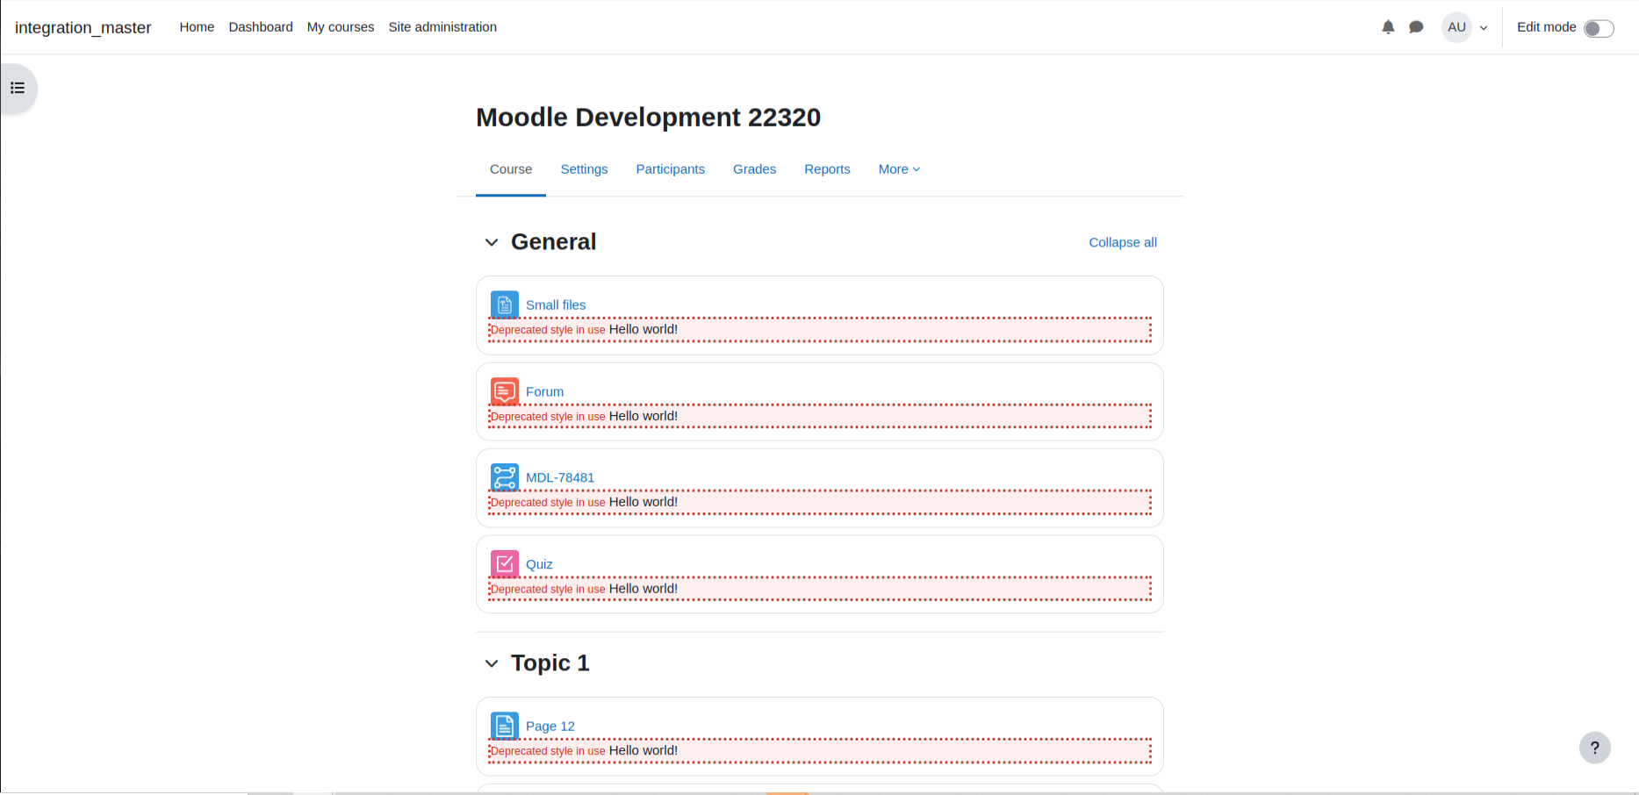Click the General section heading
1639x795 pixels.
[554, 242]
